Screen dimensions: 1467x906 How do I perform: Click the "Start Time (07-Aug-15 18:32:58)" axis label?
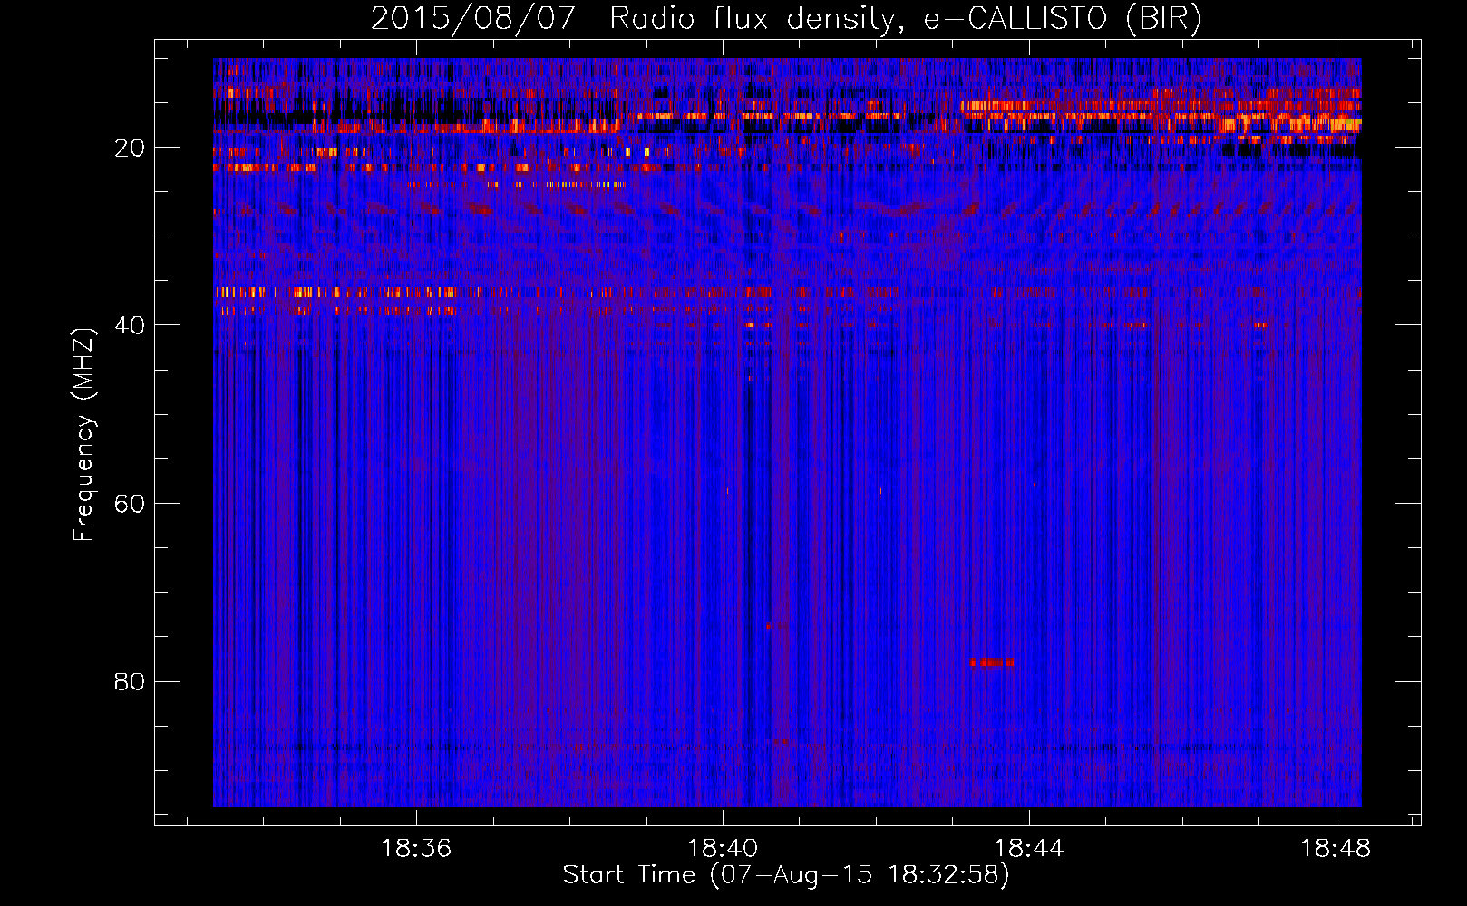click(x=786, y=875)
